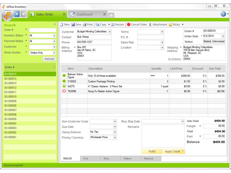This screenshot has height=173, width=231.
Task: Open Attachment with the paperclip icon
Action: pos(150,25)
